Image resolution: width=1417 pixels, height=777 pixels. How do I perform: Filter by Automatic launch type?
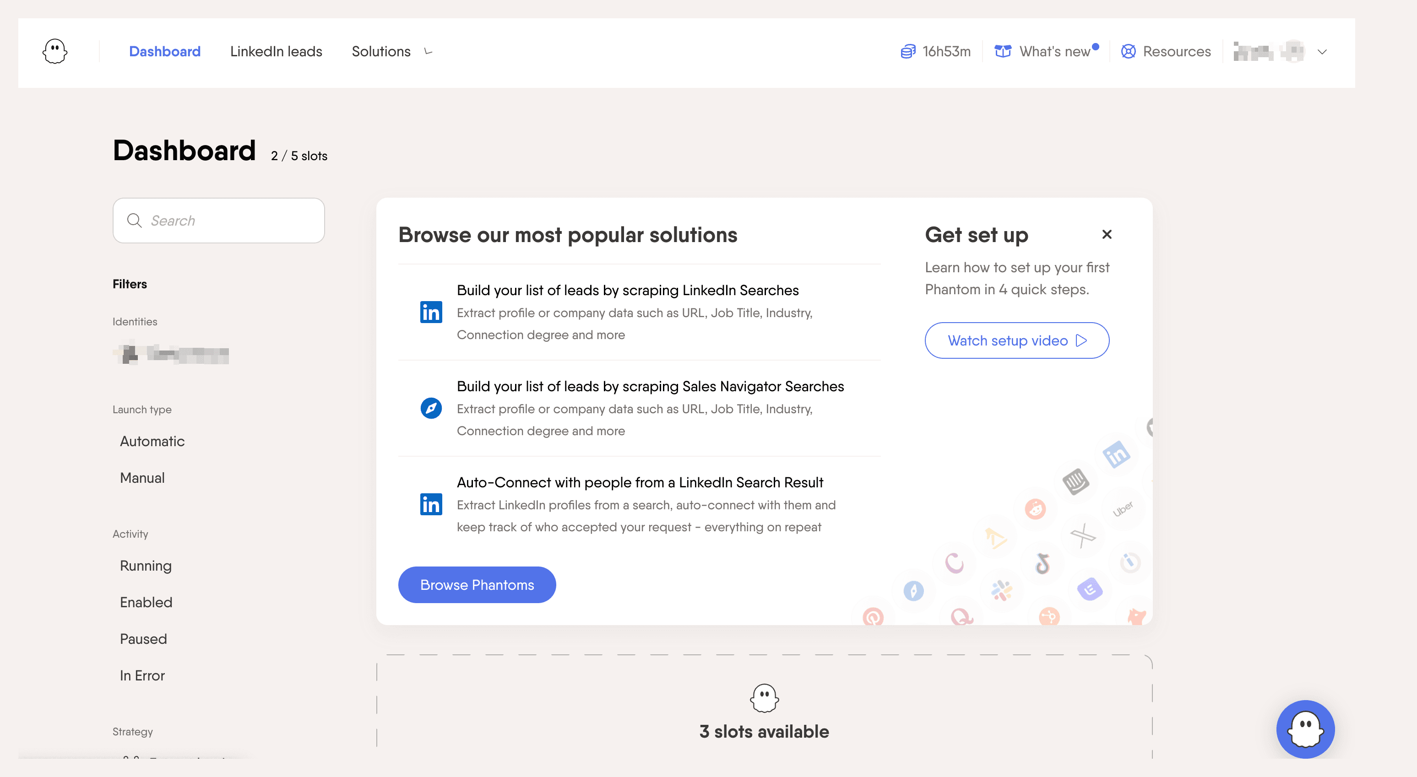tap(152, 441)
